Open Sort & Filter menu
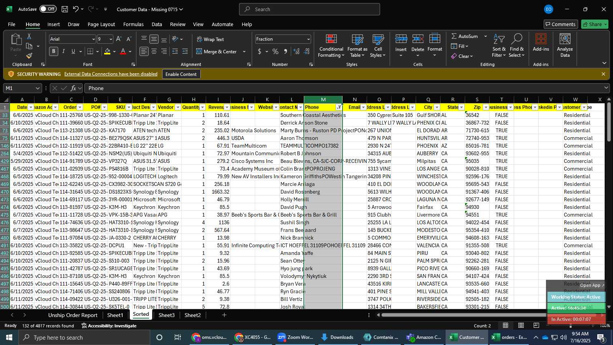The image size is (613, 345). (499, 46)
